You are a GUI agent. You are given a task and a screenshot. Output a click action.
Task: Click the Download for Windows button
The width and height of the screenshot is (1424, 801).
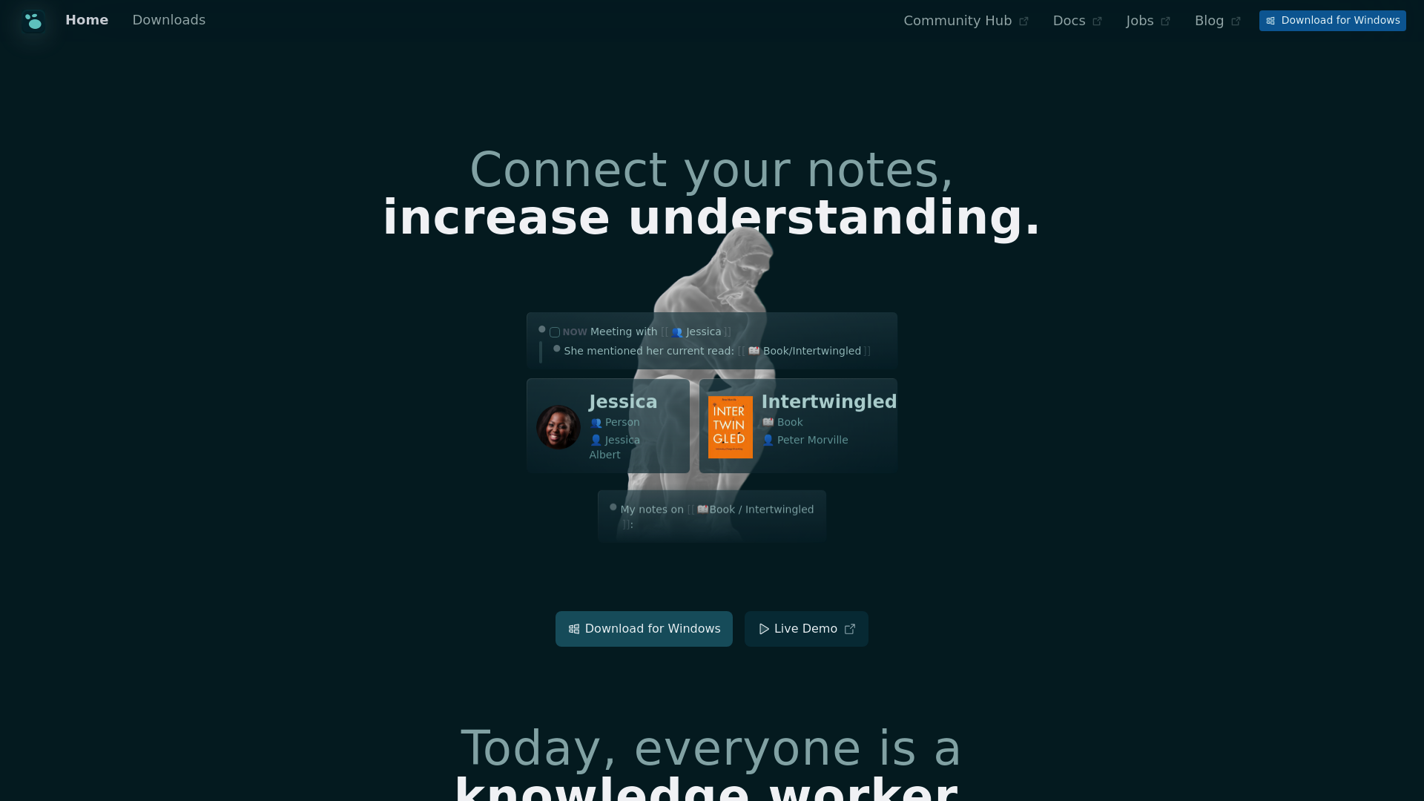[644, 629]
